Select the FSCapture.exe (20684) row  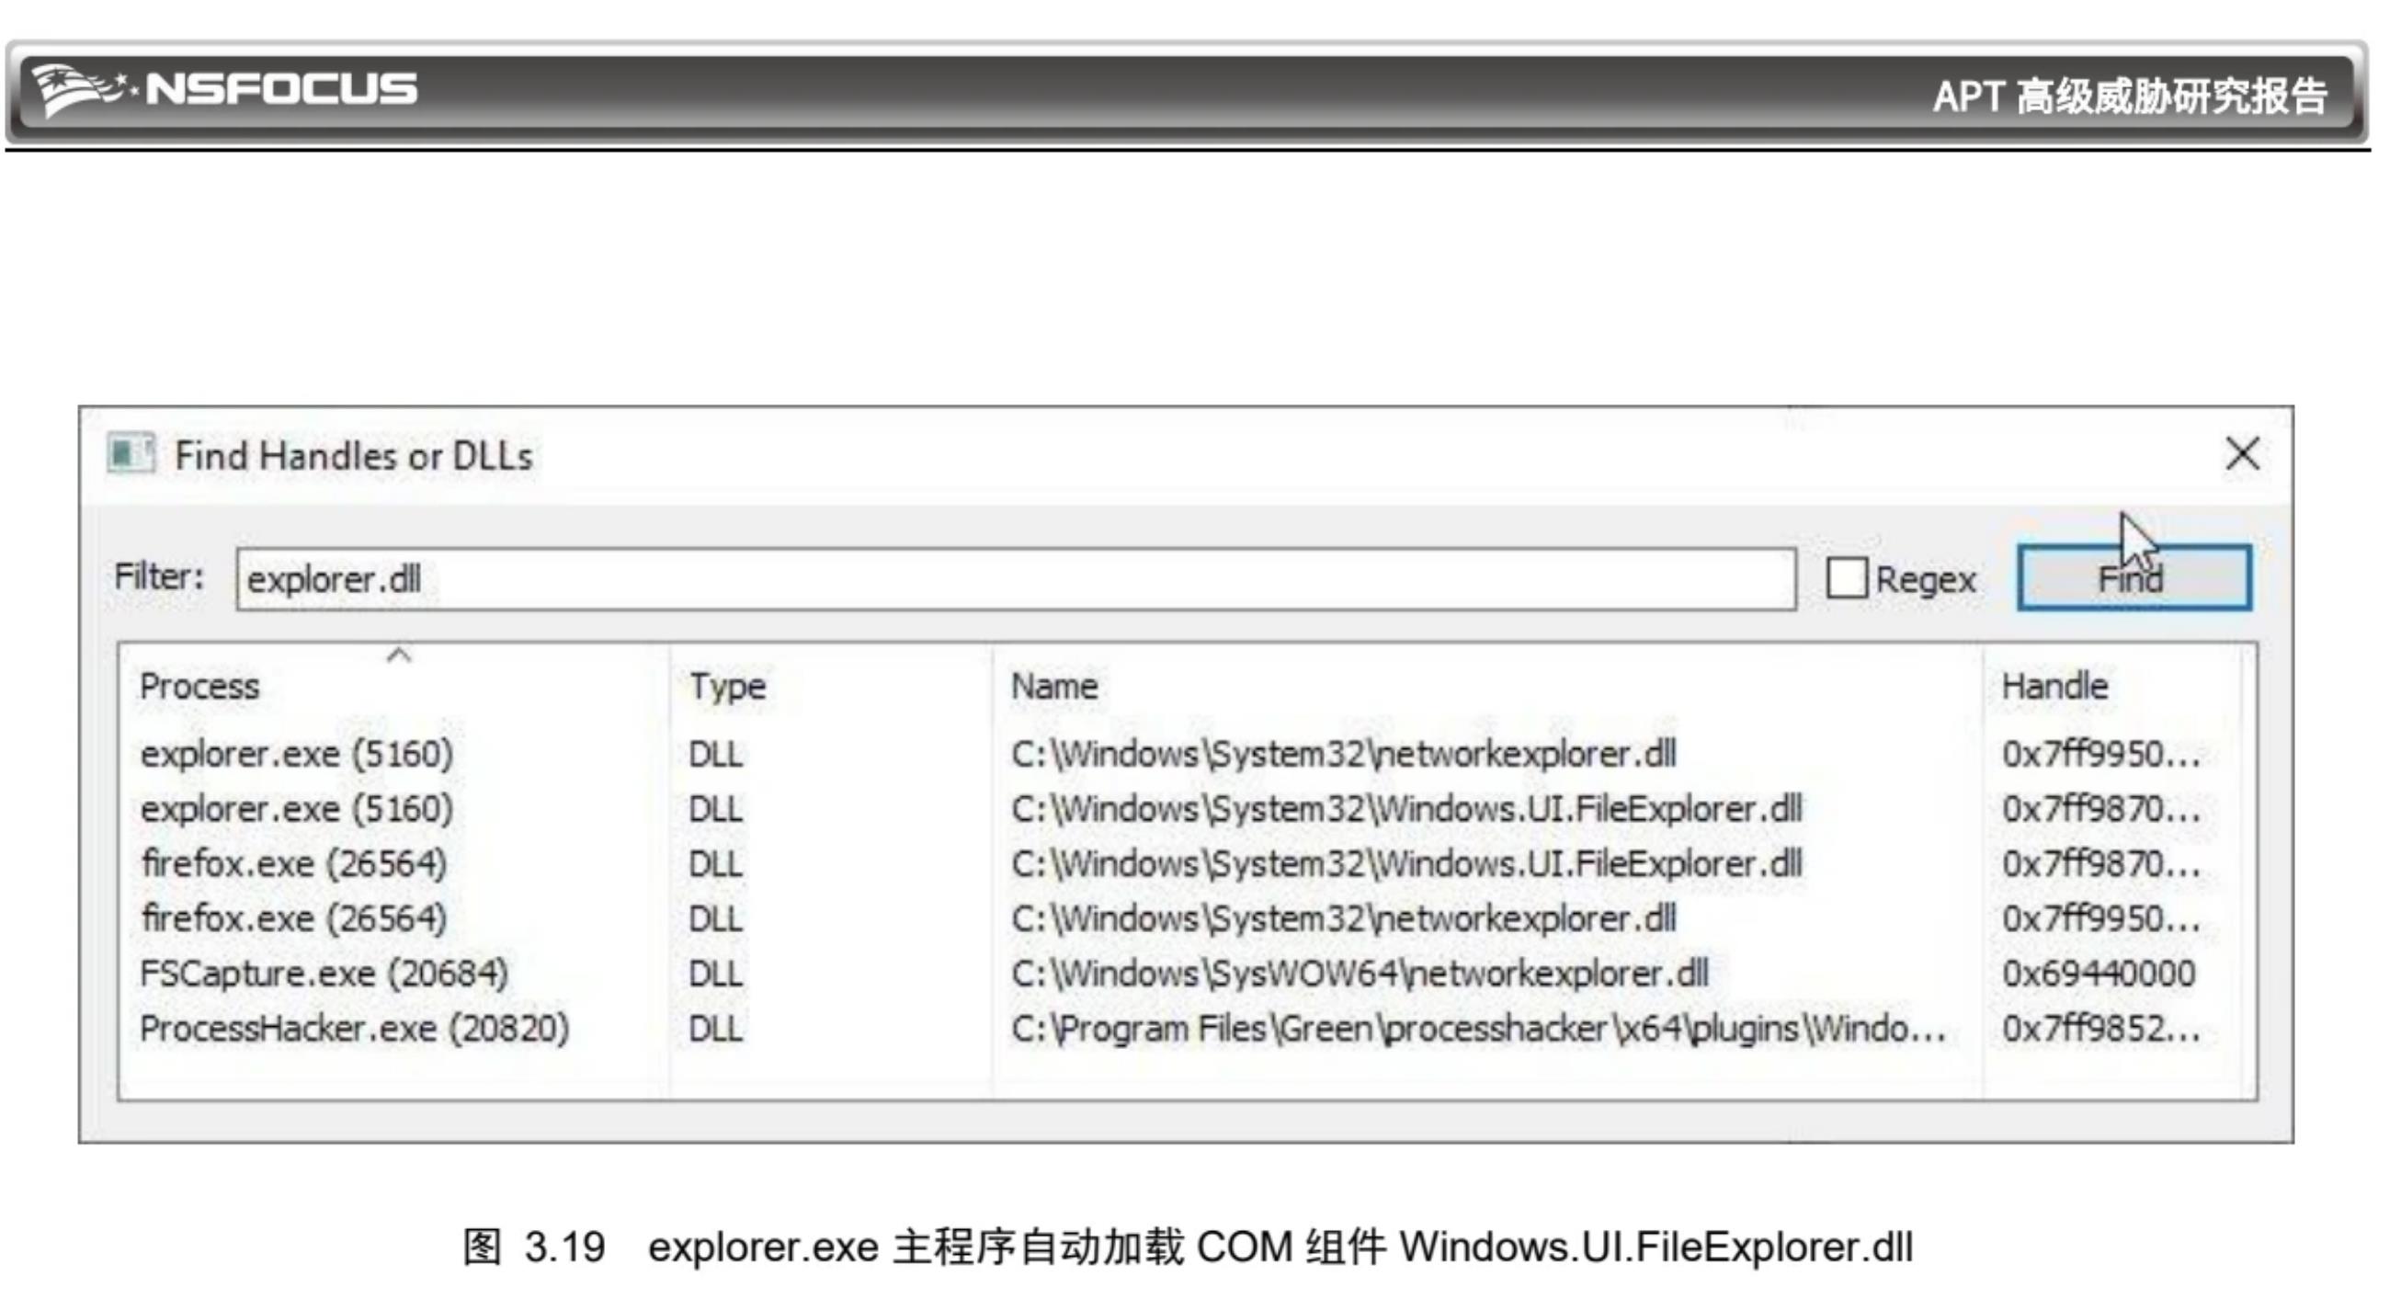tap(1181, 974)
